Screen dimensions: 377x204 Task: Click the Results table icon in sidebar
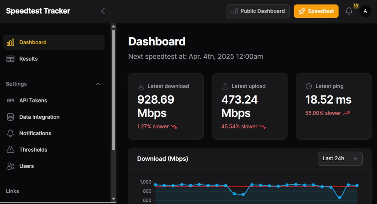click(x=10, y=59)
